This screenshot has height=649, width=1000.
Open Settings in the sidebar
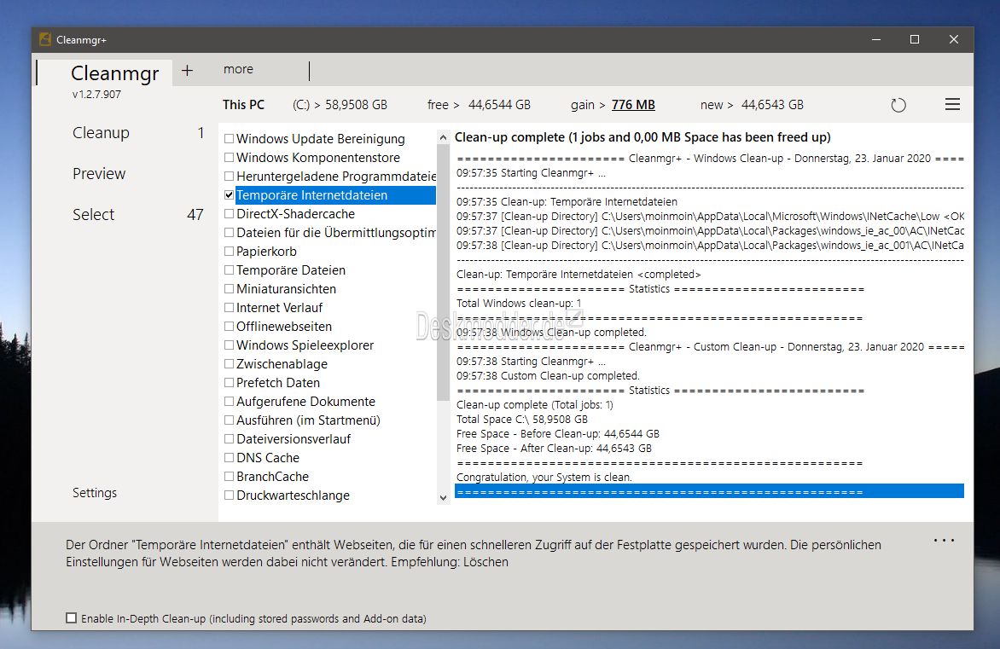(x=95, y=493)
